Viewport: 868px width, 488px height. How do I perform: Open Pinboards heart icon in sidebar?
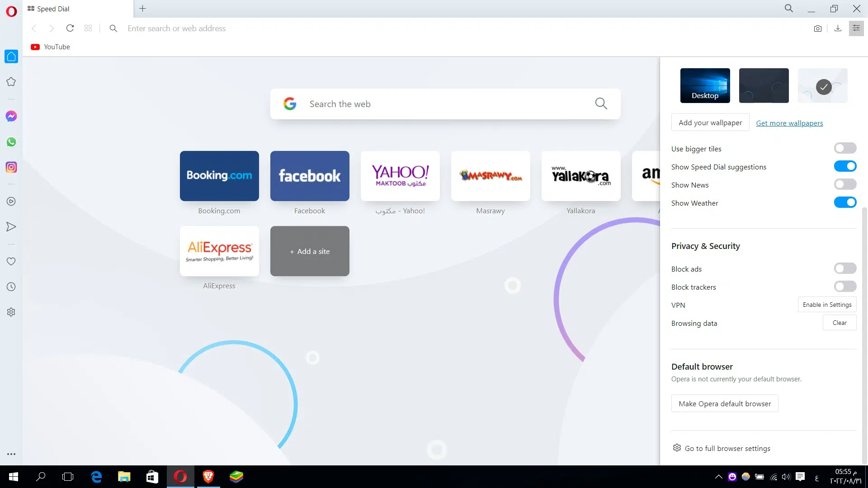(x=11, y=261)
